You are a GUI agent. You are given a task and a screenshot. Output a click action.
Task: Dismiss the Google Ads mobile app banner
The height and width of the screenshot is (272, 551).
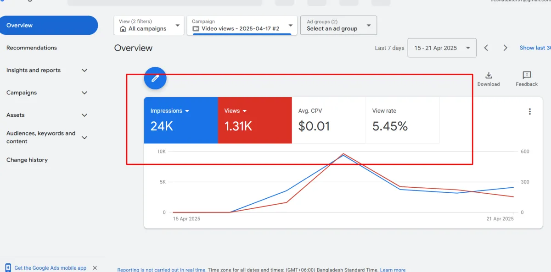95,268
